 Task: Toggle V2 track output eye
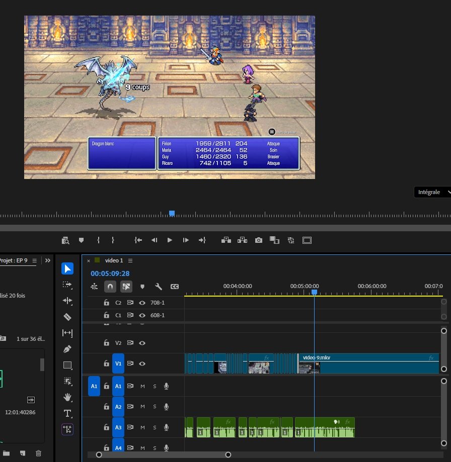[x=142, y=343]
